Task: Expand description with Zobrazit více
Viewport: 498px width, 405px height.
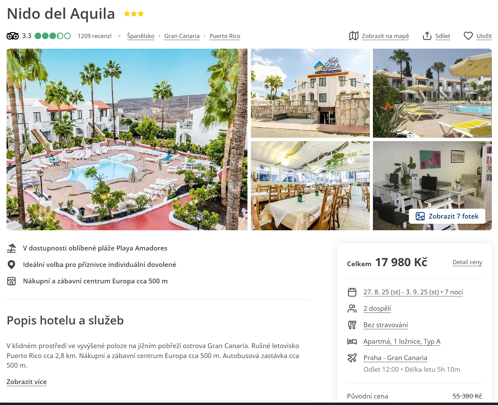Action: point(26,382)
